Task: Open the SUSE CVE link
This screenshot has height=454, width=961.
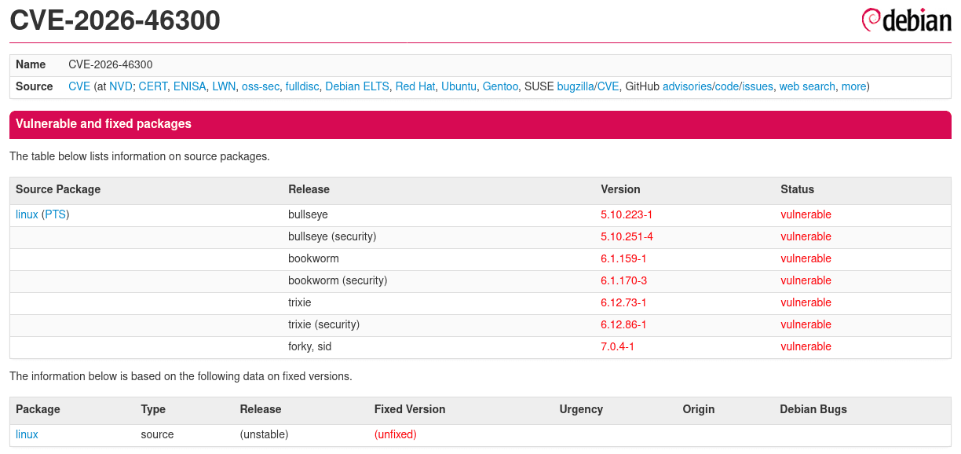Action: pos(608,86)
